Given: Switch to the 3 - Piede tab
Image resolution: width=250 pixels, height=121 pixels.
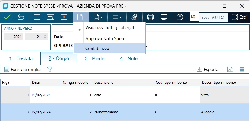Looking at the screenshot, I should 94,58.
